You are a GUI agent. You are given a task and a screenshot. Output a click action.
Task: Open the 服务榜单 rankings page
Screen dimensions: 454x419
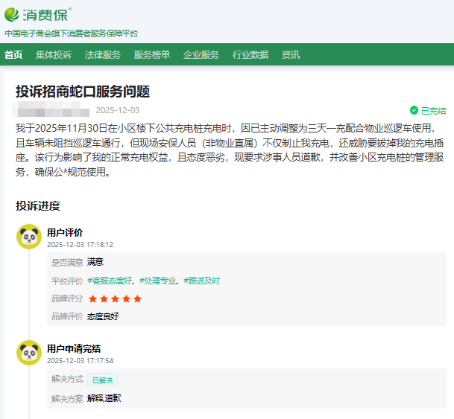click(152, 54)
